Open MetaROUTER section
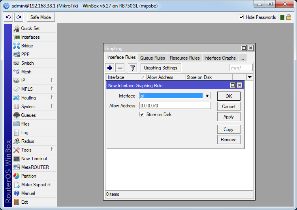This screenshot has width=297, height=210. 35,167
